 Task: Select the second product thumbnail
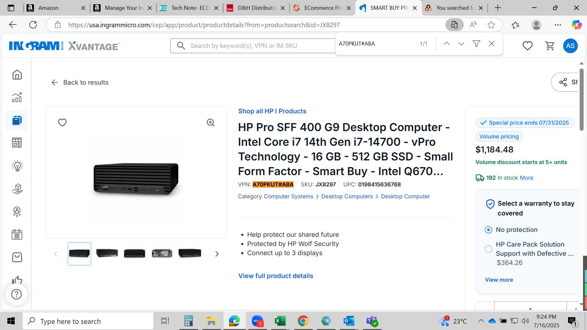(107, 254)
